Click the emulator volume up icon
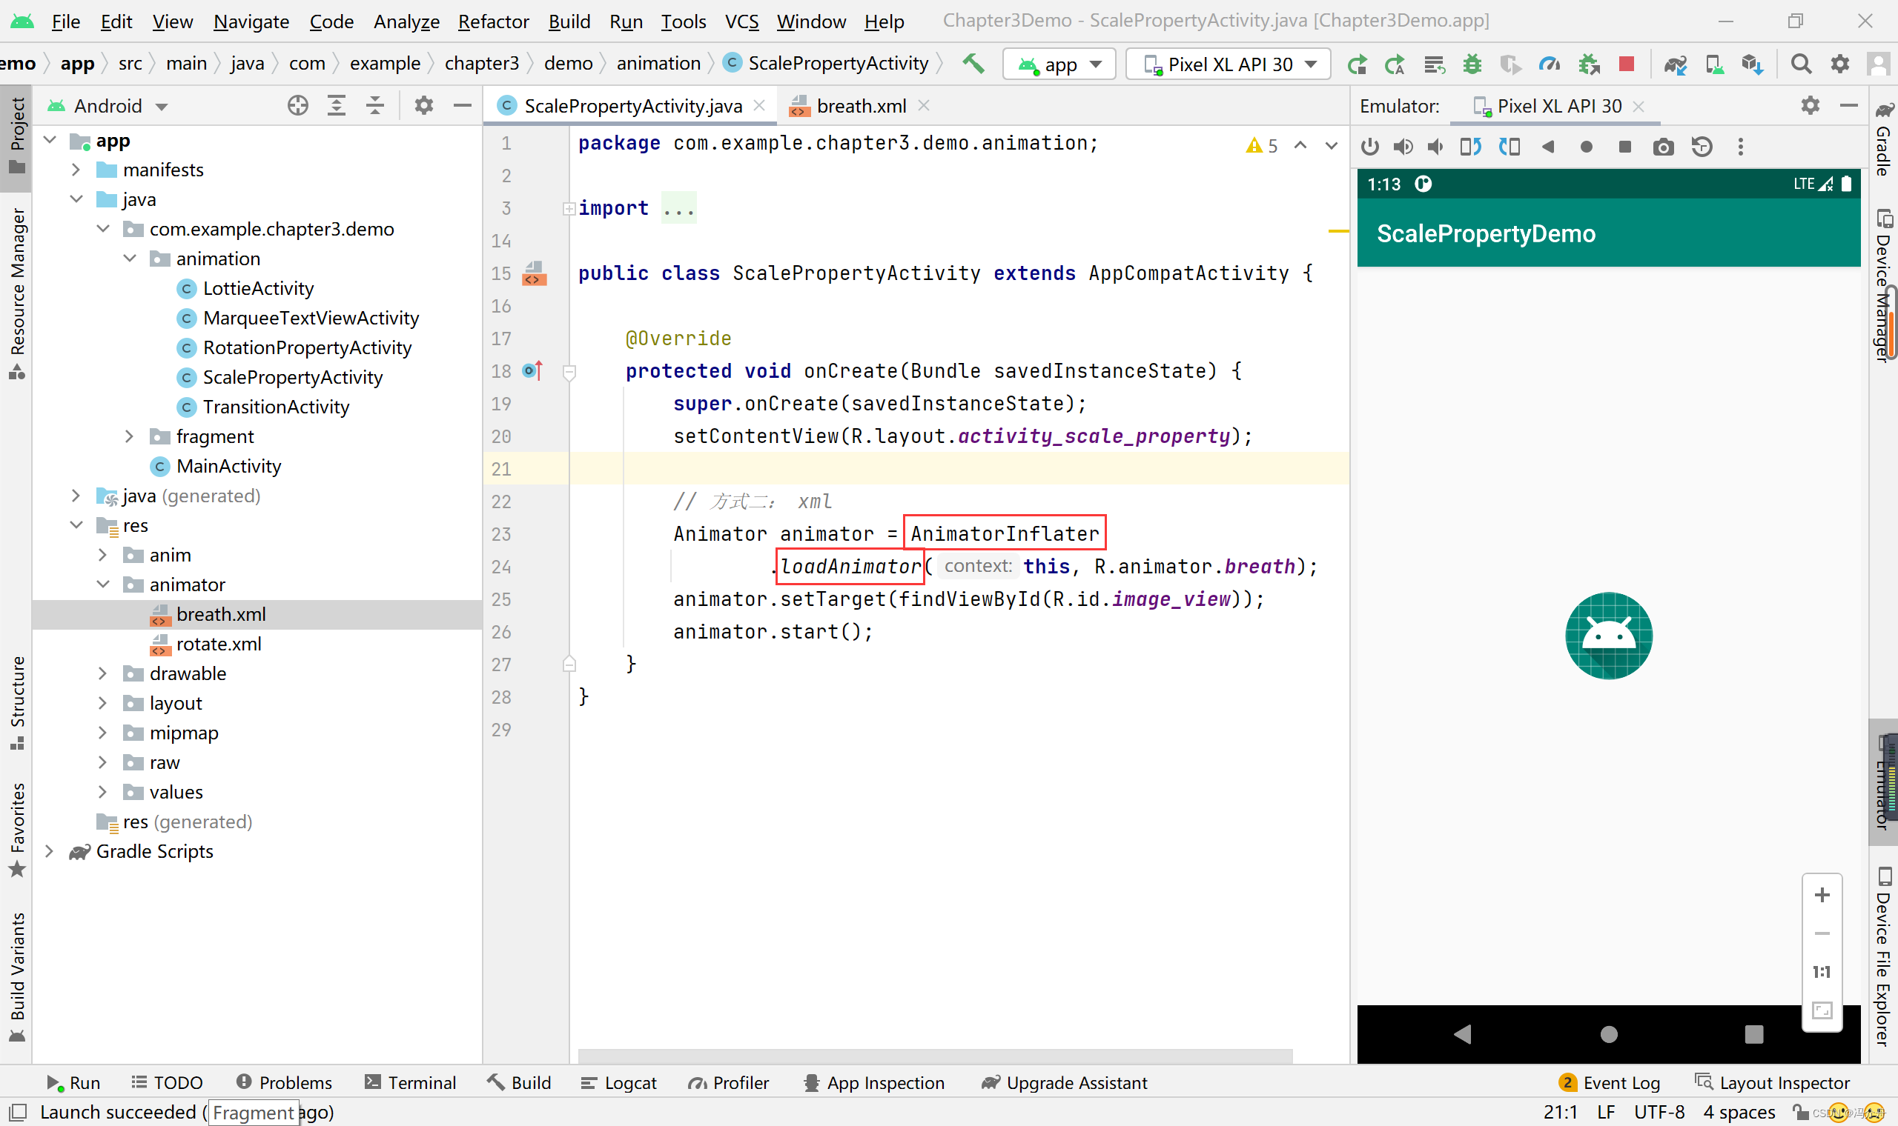This screenshot has height=1126, width=1898. click(x=1402, y=147)
